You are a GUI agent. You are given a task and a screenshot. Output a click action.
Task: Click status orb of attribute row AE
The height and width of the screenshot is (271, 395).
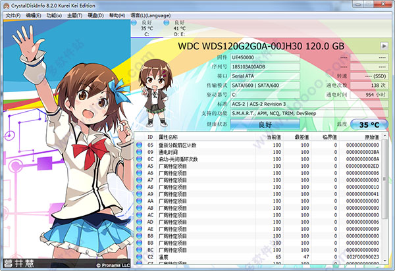tap(139, 229)
